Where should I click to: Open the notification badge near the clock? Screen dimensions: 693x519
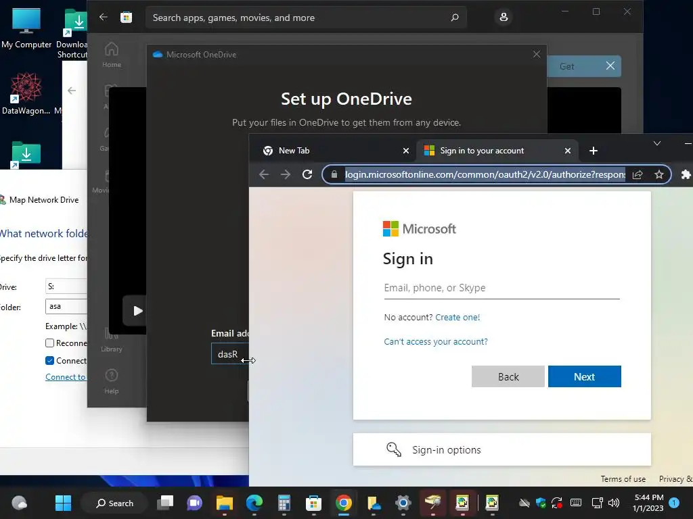(674, 503)
